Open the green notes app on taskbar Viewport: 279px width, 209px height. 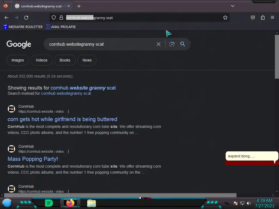(x=49, y=203)
